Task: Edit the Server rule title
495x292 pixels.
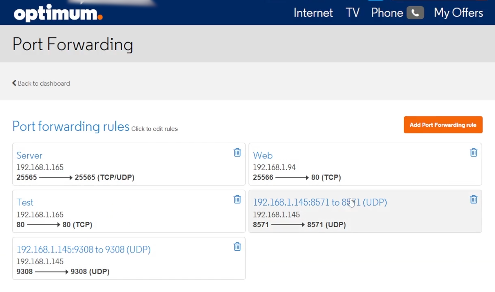Action: tap(29, 155)
